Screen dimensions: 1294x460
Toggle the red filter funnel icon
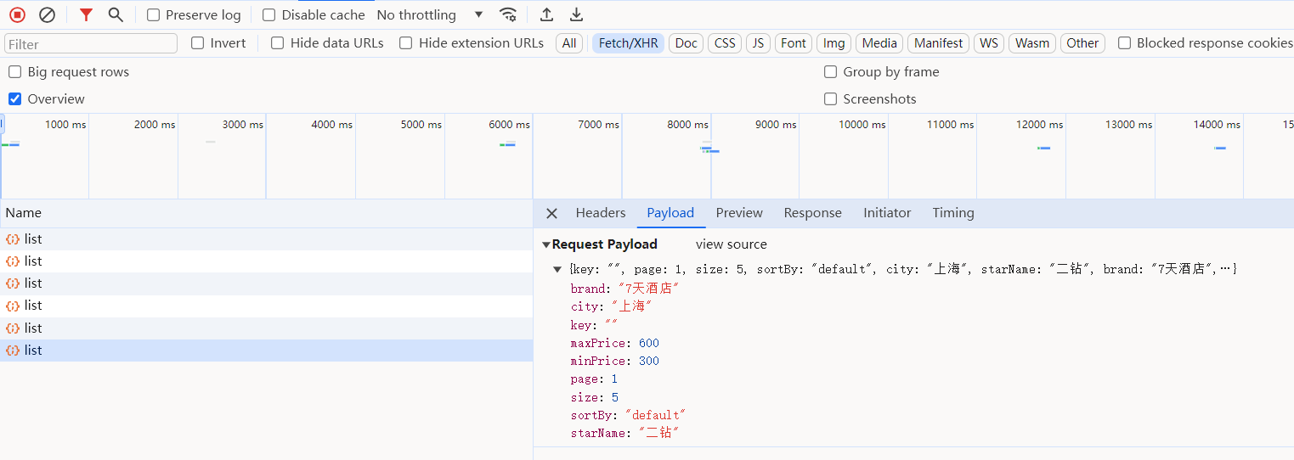coord(86,14)
